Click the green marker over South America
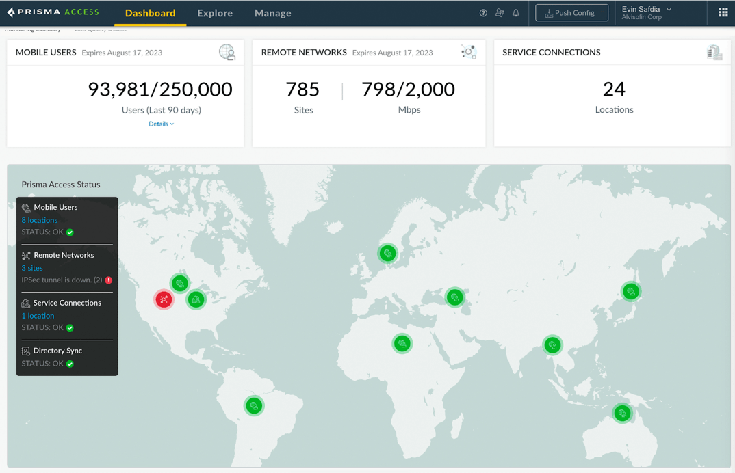This screenshot has width=735, height=473. (x=254, y=406)
